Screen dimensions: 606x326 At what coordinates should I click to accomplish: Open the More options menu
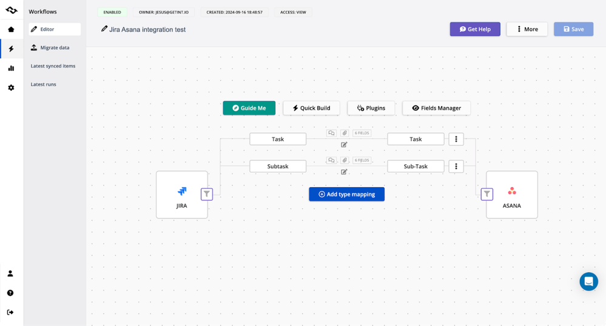tap(527, 29)
